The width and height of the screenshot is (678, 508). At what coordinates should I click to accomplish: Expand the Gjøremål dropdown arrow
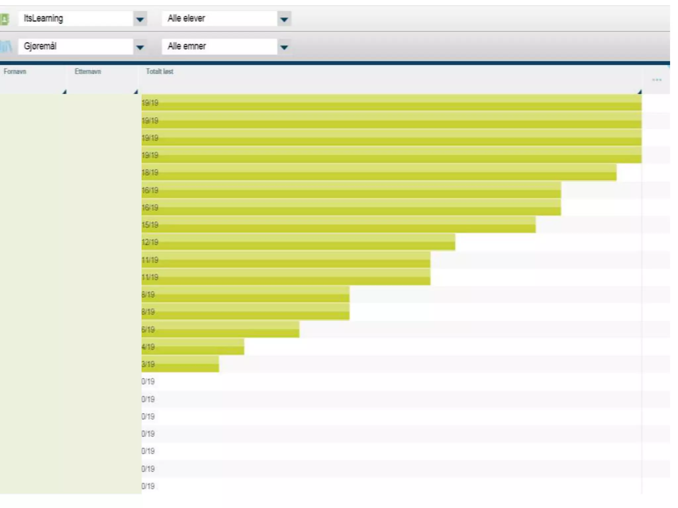(x=140, y=47)
